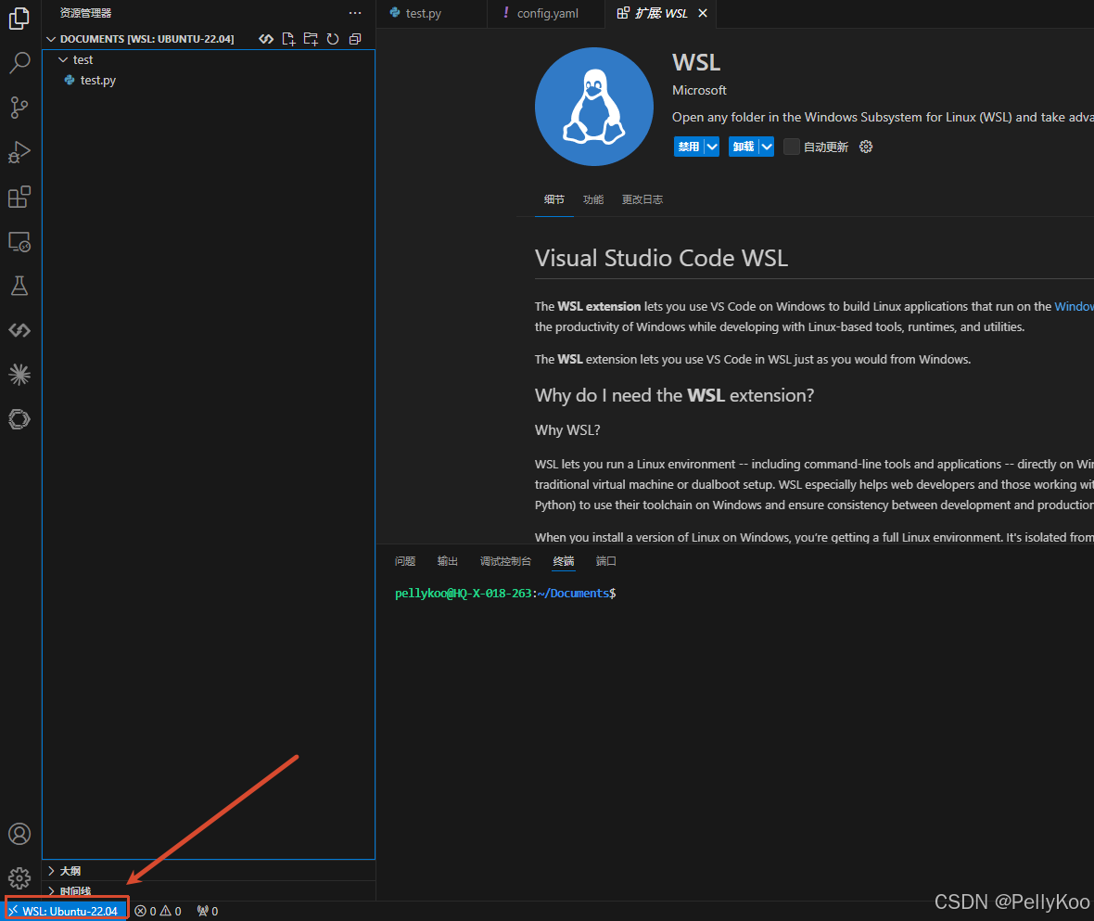Click the 'Why WSL?' subheading
This screenshot has width=1094, height=921.
(x=567, y=429)
